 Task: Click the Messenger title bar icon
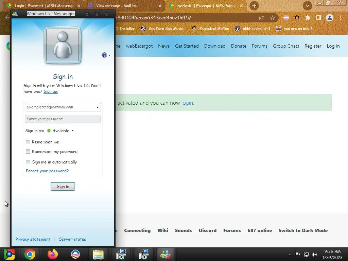(15, 14)
